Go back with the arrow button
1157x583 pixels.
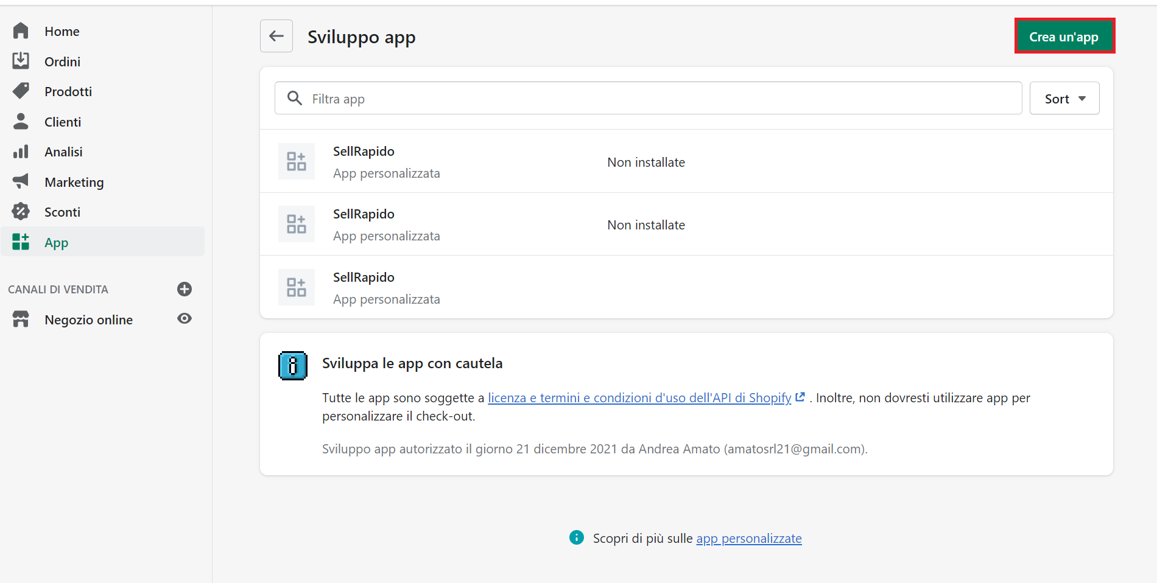click(x=276, y=36)
